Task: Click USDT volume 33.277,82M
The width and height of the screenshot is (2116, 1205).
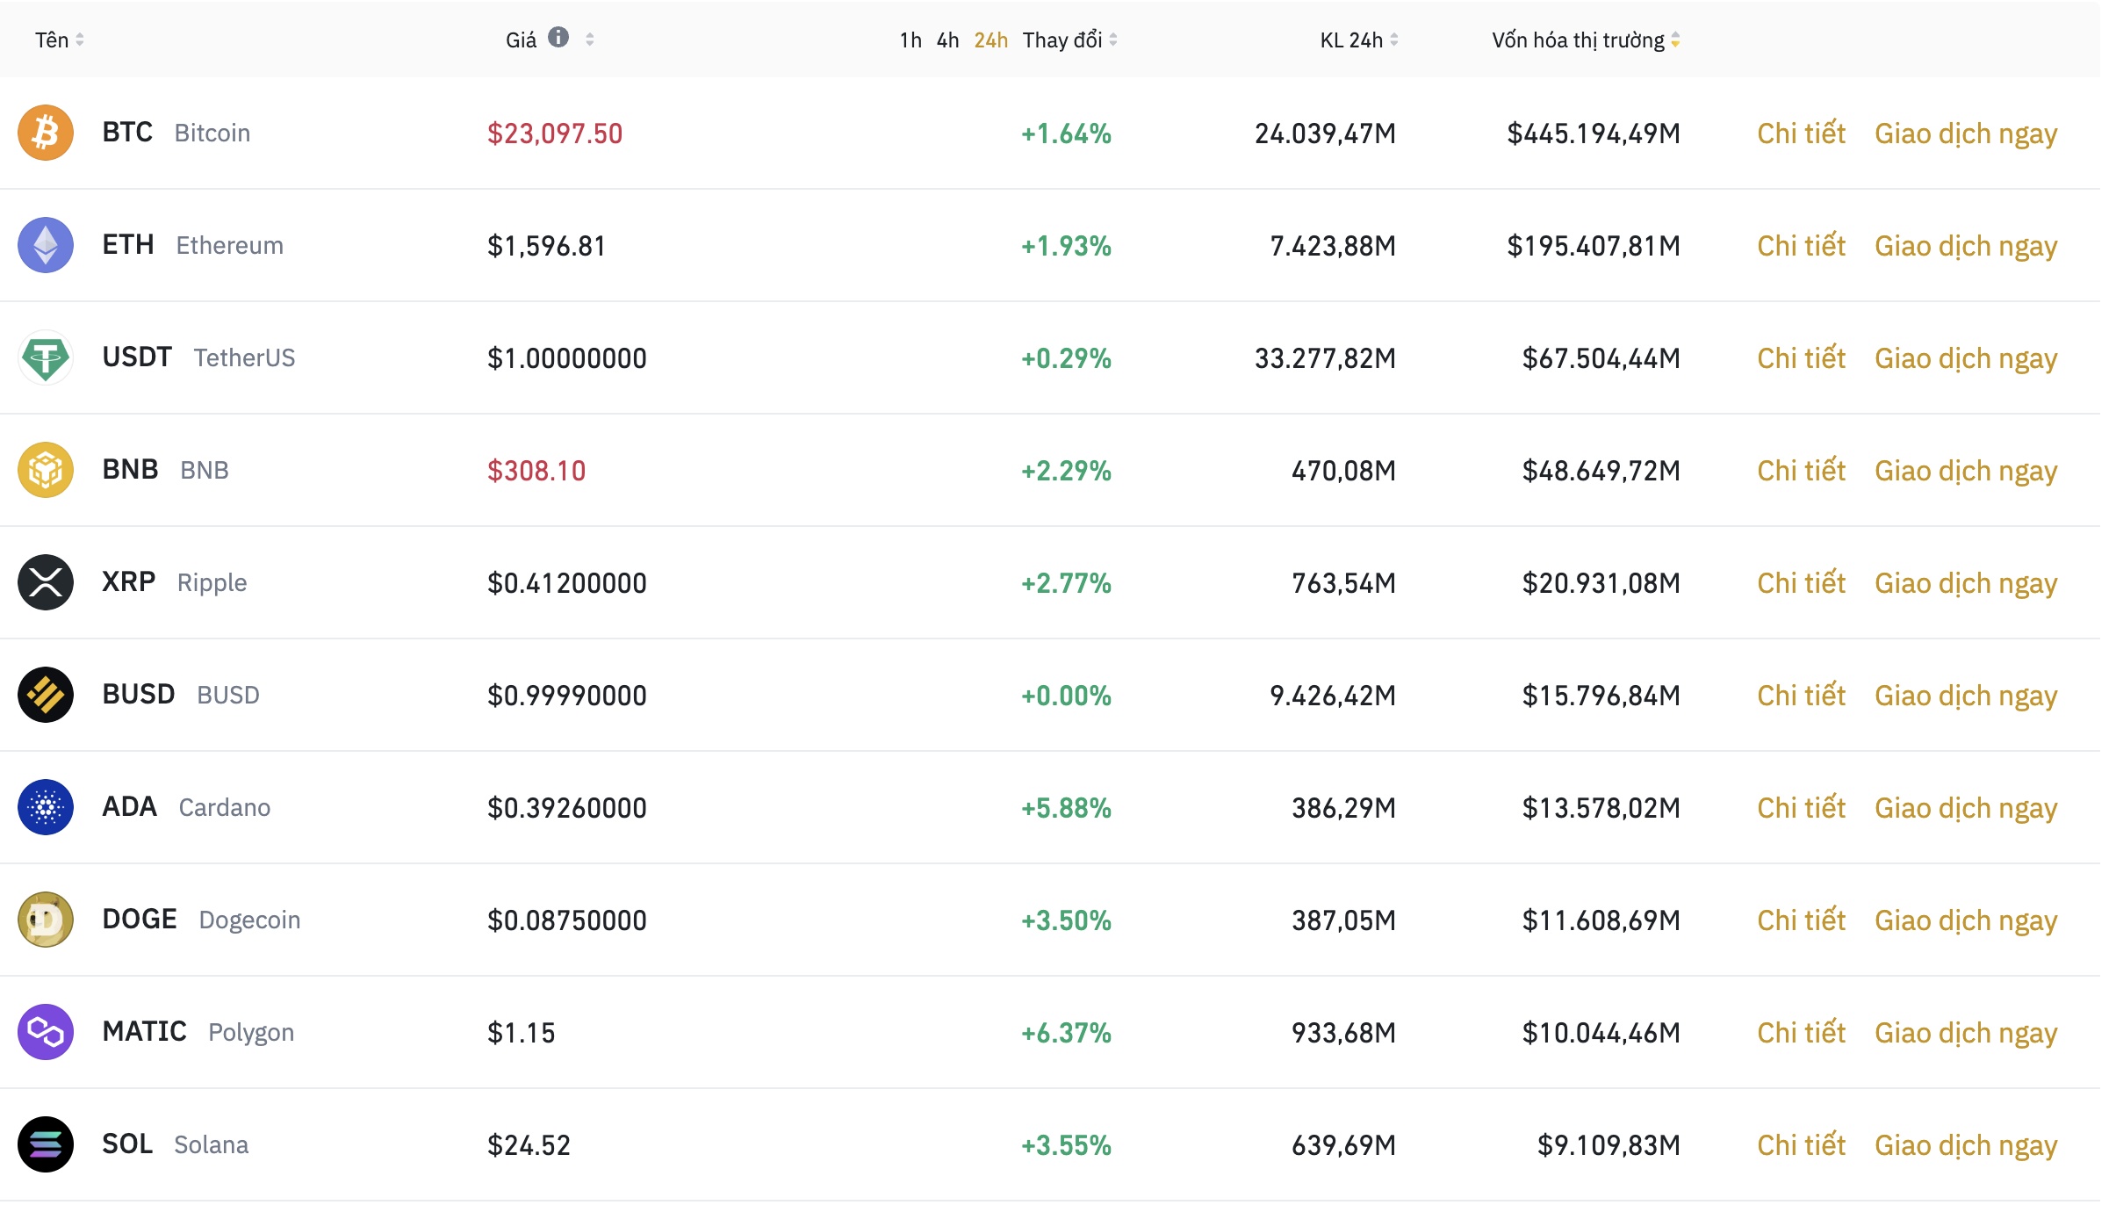Action: 1325,358
